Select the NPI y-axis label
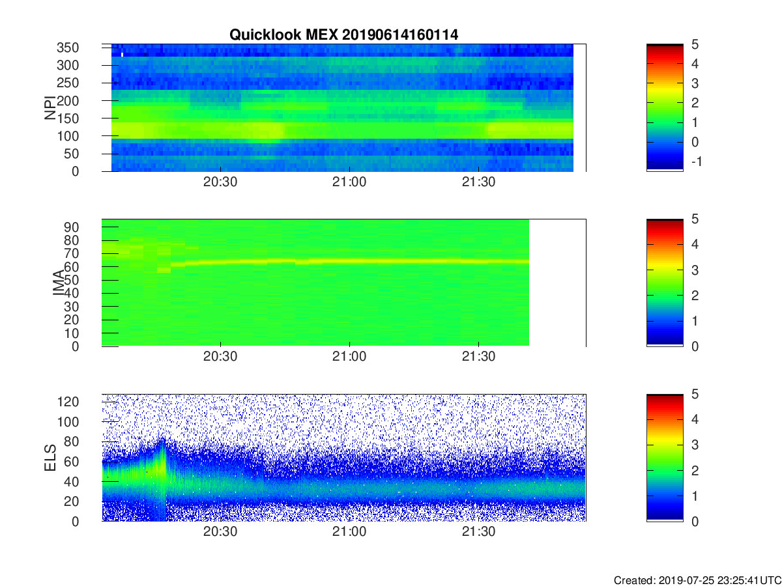Image resolution: width=782 pixels, height=586 pixels. (x=50, y=107)
